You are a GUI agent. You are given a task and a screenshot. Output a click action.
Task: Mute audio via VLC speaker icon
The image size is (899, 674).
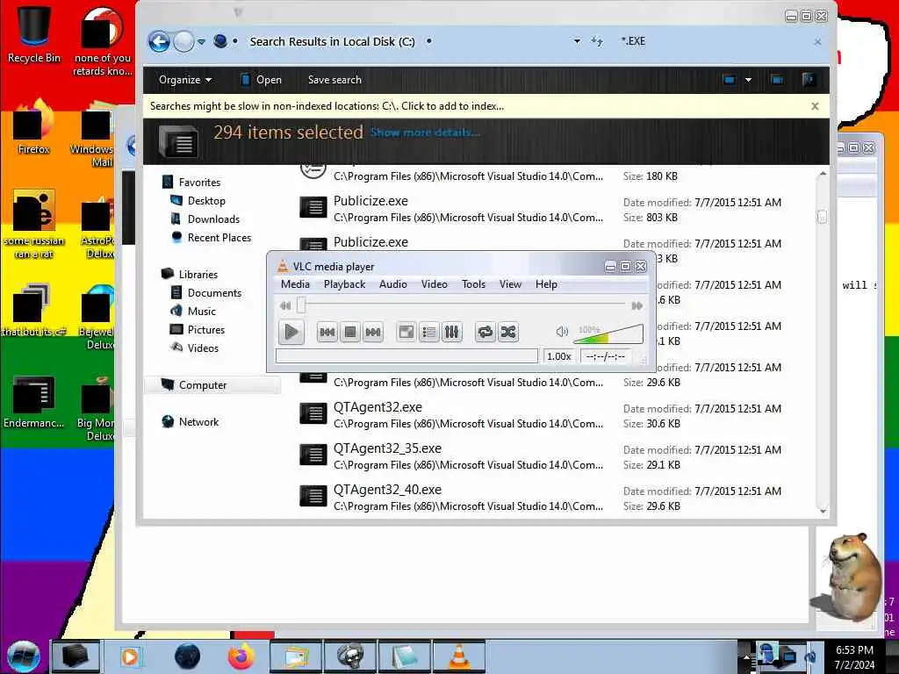pyautogui.click(x=562, y=331)
